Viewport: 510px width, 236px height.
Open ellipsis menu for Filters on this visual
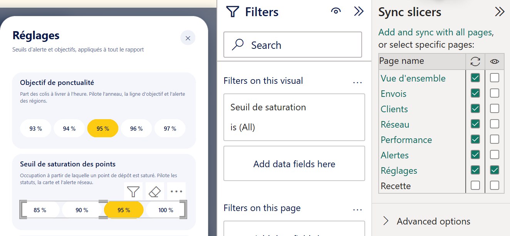point(357,82)
